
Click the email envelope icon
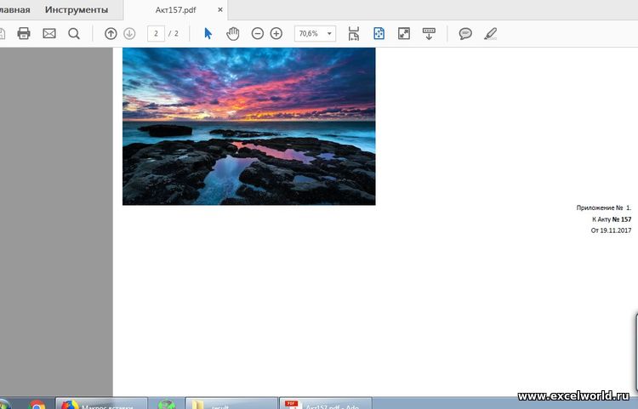tap(48, 33)
